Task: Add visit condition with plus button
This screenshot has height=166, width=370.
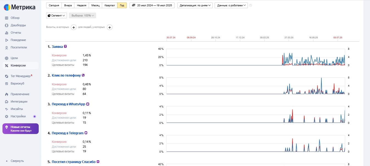Action: pos(74,27)
